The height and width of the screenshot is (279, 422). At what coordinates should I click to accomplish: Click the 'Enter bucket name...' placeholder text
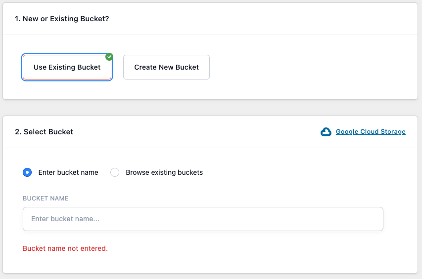(x=65, y=219)
